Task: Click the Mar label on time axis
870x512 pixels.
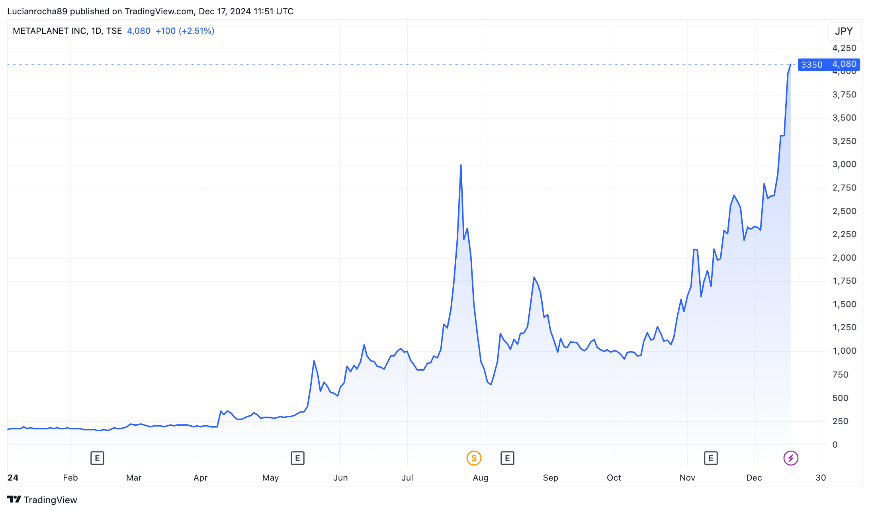Action: pos(134,477)
